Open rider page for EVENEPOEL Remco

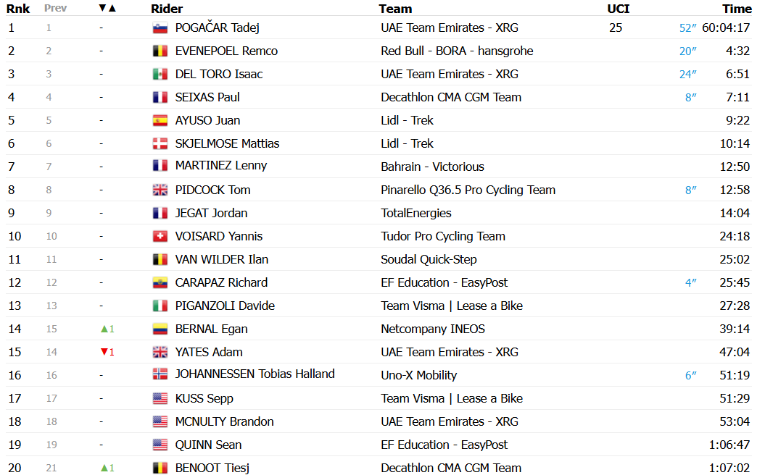coord(226,51)
